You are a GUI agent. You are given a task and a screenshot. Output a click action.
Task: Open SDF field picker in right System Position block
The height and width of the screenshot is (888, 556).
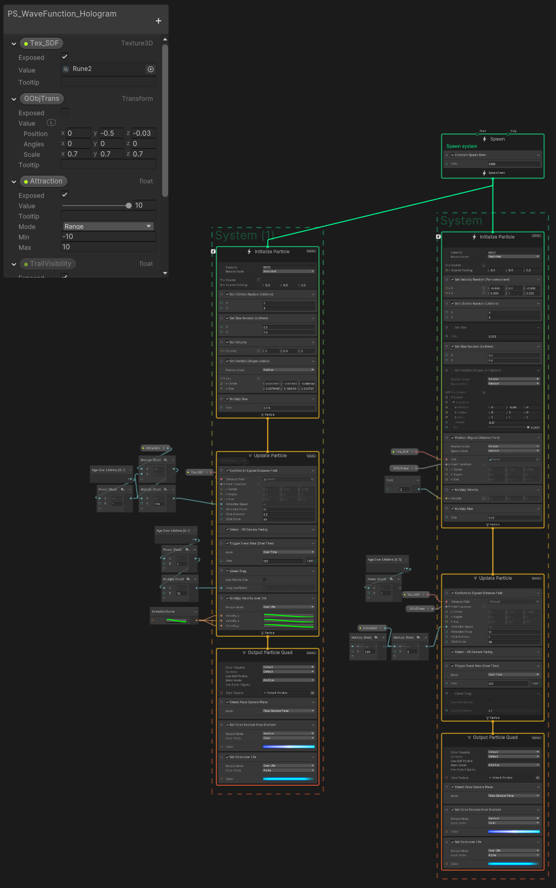(538, 460)
